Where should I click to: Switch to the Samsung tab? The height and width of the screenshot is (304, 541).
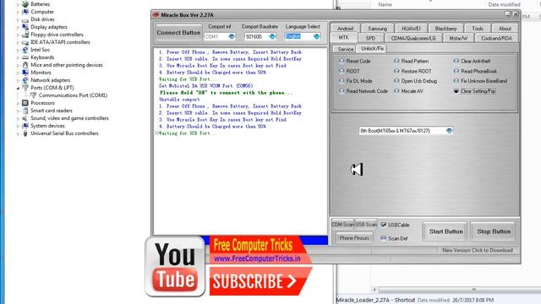click(x=377, y=29)
